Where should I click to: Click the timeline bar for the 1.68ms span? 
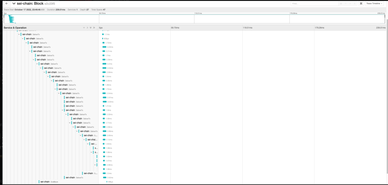(x=104, y=148)
